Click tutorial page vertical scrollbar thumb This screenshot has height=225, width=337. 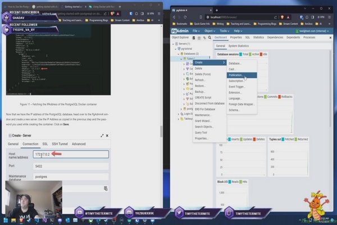click(161, 132)
